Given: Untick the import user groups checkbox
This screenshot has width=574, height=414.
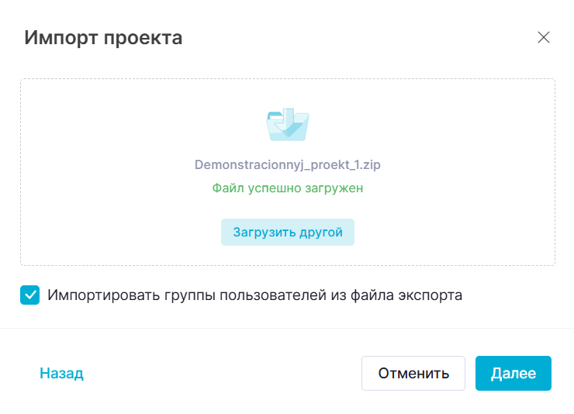Looking at the screenshot, I should click(x=29, y=295).
